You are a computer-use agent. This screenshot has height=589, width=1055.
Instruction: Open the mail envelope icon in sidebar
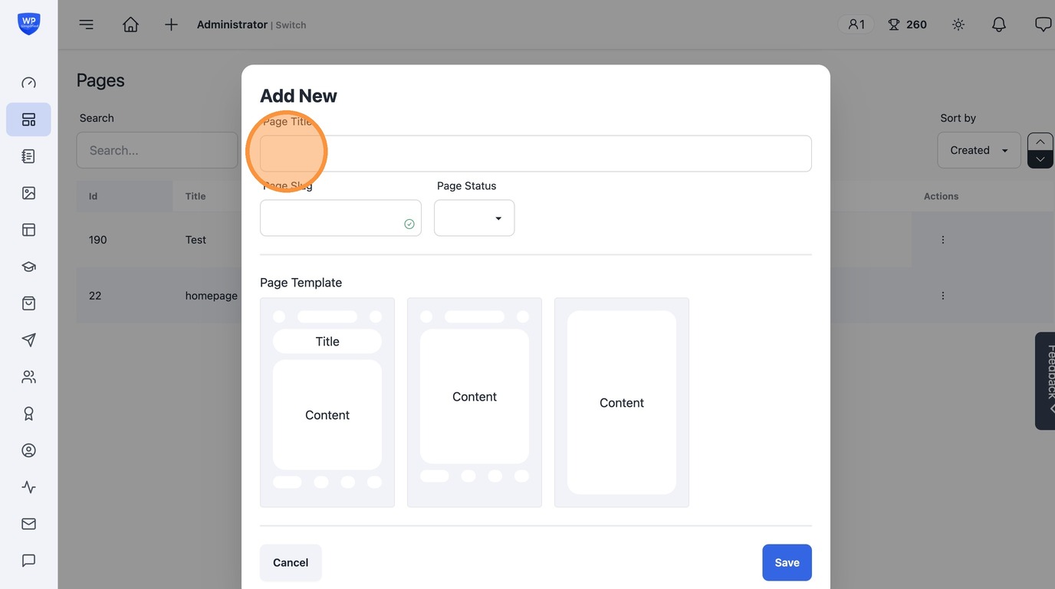(28, 524)
